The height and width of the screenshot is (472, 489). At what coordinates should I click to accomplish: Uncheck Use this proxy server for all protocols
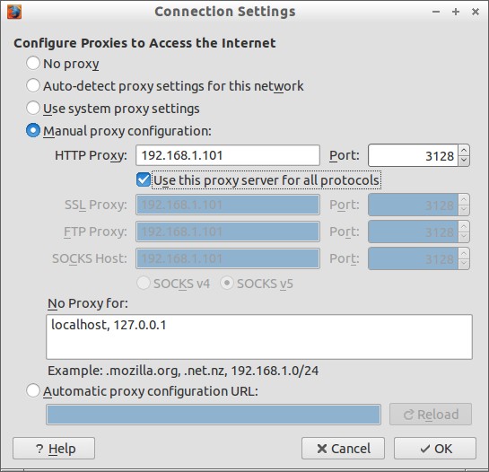[144, 179]
